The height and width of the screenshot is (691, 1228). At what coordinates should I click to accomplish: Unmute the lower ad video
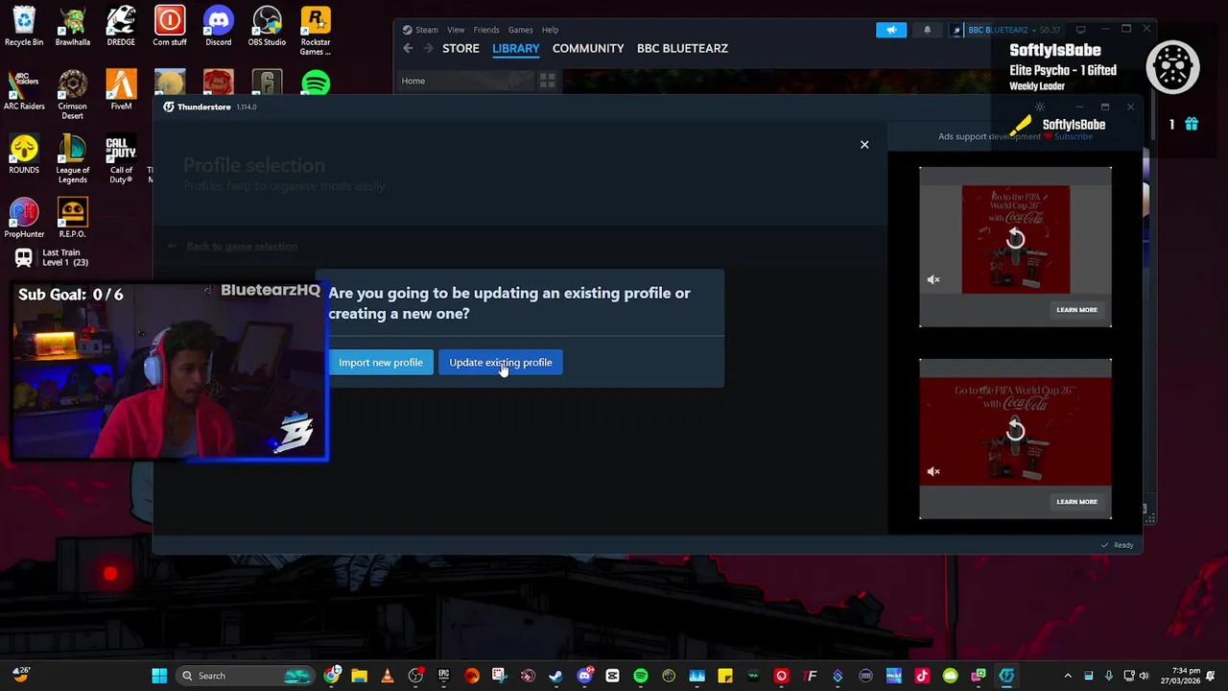(x=933, y=472)
